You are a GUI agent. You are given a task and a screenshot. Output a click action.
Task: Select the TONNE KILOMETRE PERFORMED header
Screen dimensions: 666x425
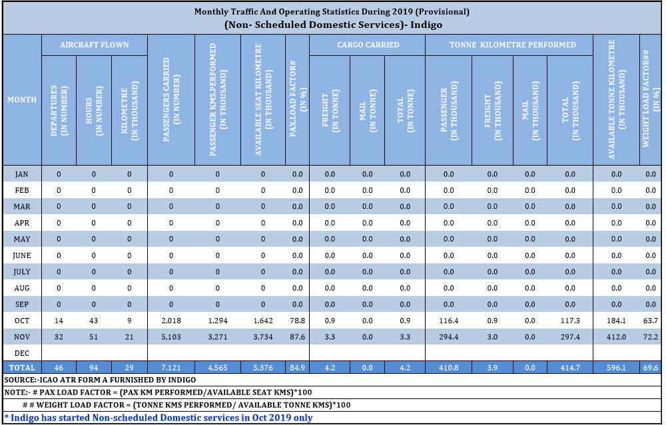(x=509, y=45)
